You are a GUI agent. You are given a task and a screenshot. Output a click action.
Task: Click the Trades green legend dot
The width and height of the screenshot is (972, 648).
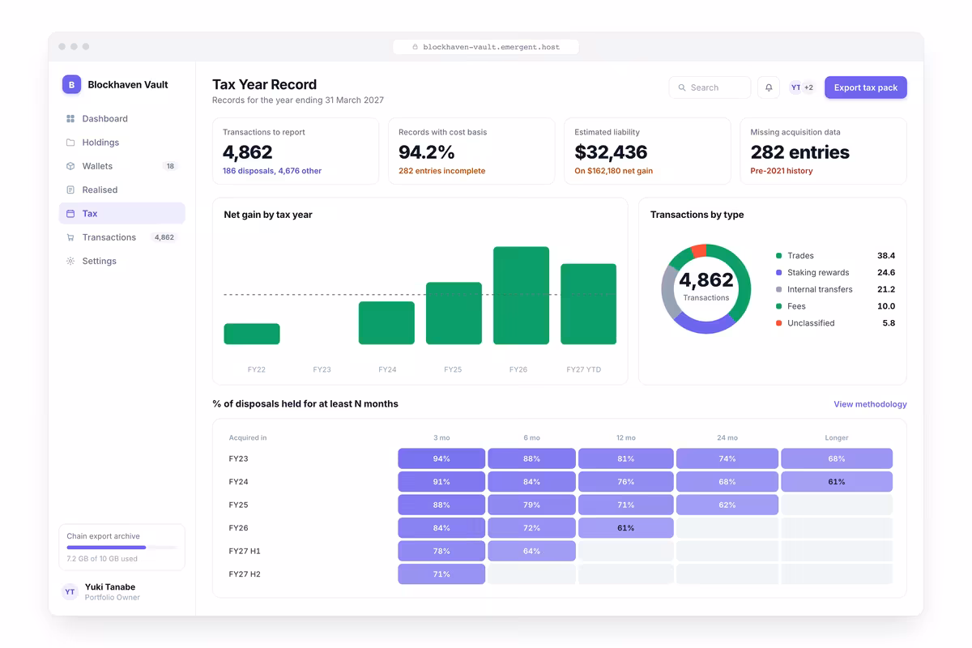779,256
